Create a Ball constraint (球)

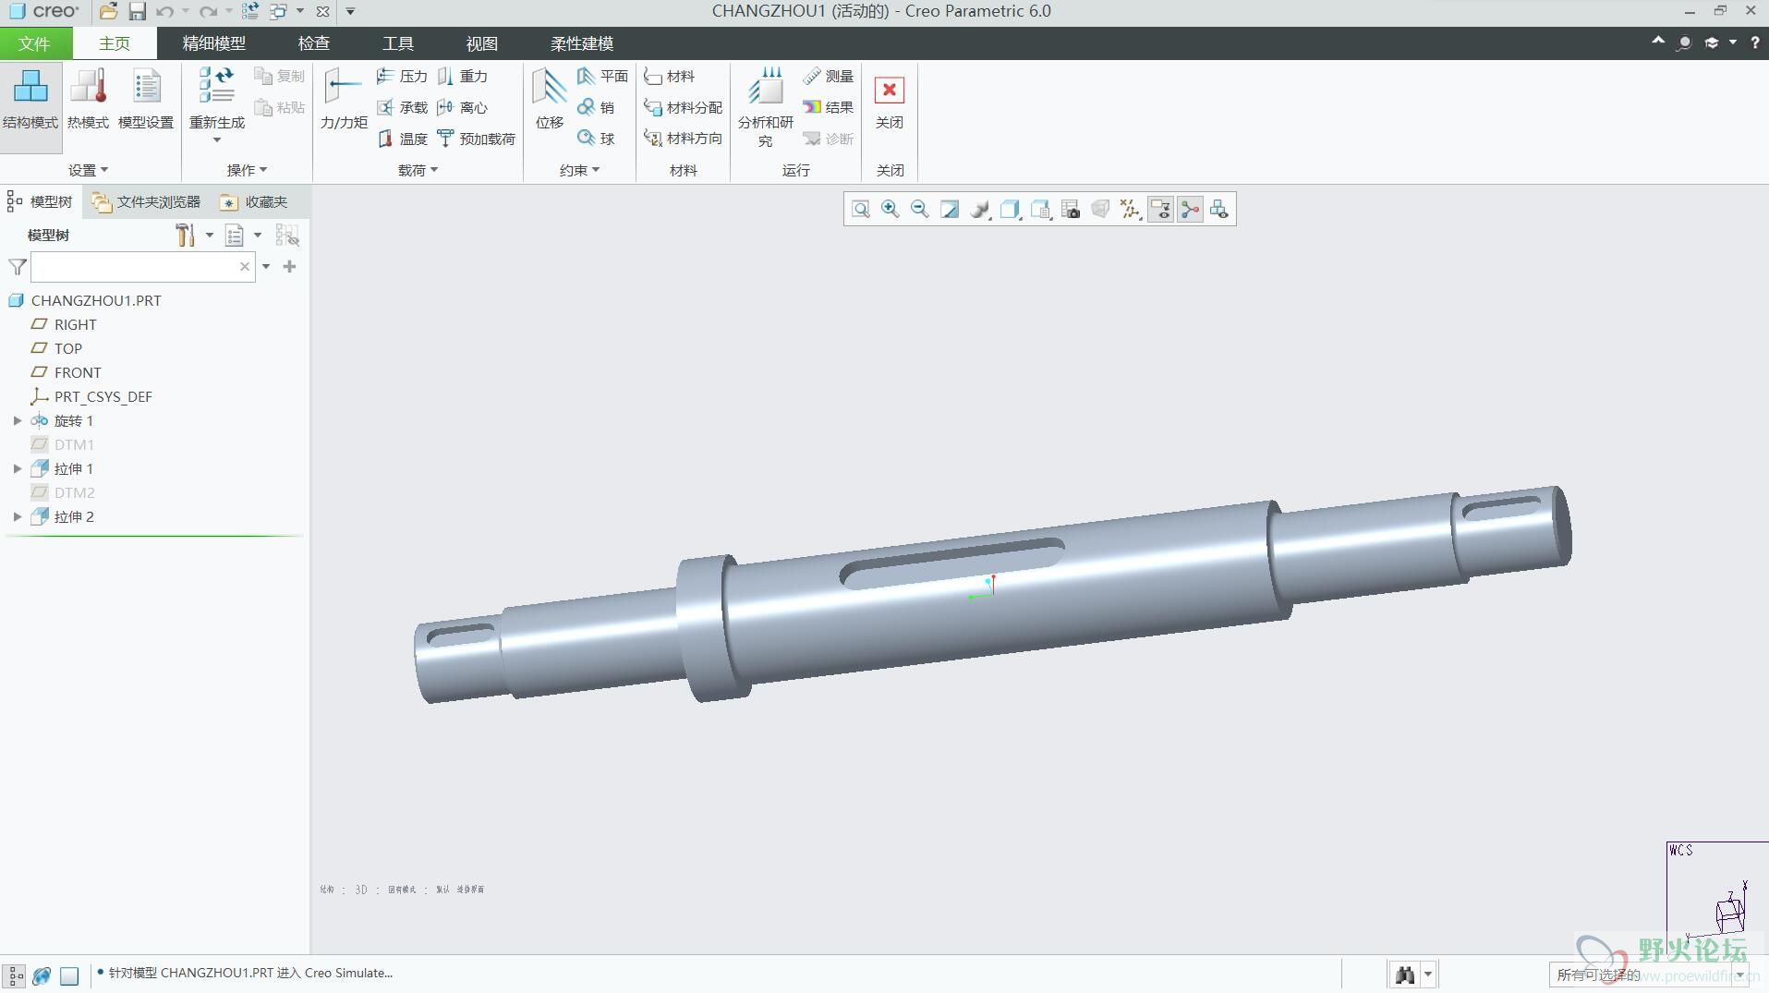tap(596, 139)
